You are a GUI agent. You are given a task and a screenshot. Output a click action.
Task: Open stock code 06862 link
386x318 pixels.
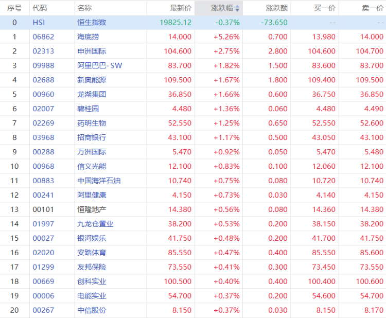tap(43, 37)
